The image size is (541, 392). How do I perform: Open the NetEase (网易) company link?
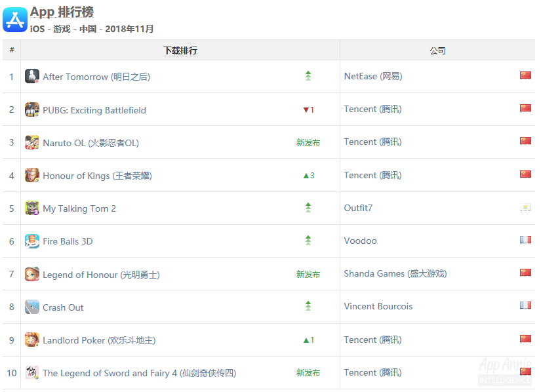pyautogui.click(x=373, y=76)
